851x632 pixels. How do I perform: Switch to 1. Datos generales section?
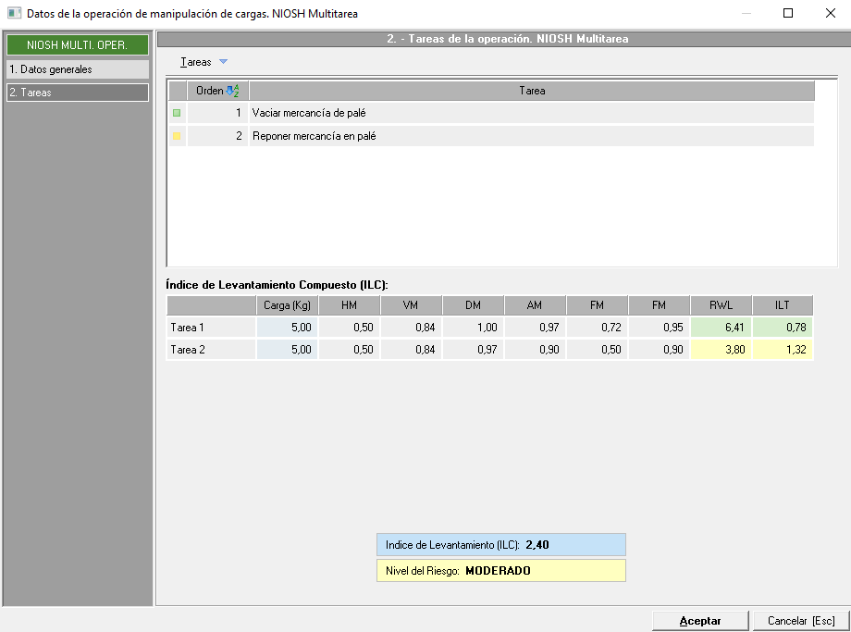77,69
